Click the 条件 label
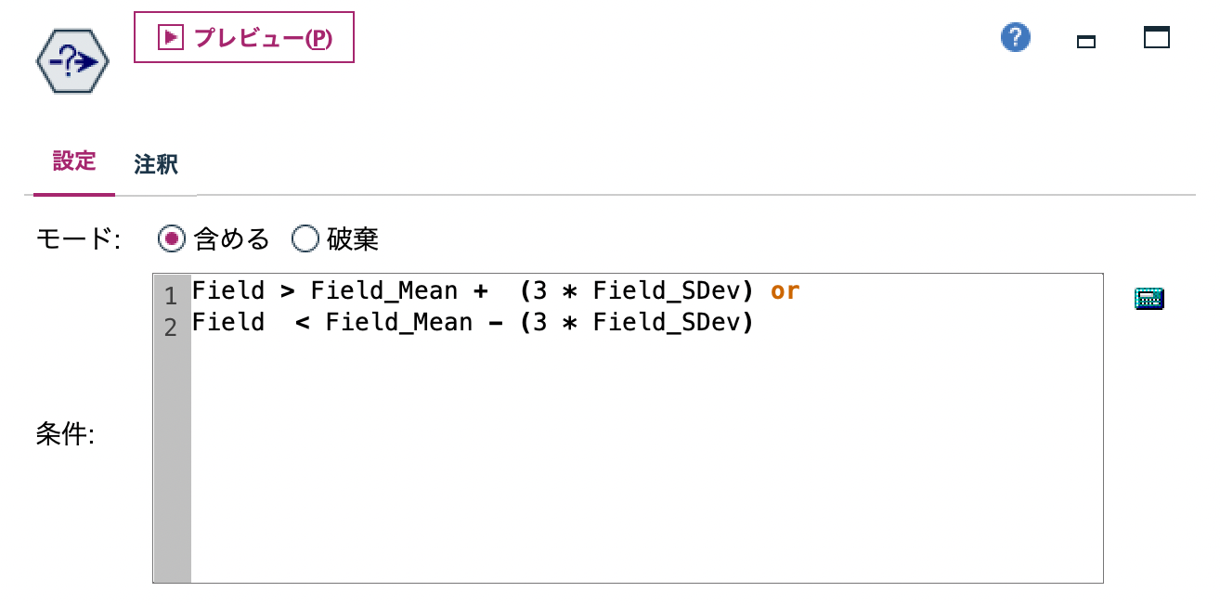This screenshot has height=605, width=1220. point(65,434)
